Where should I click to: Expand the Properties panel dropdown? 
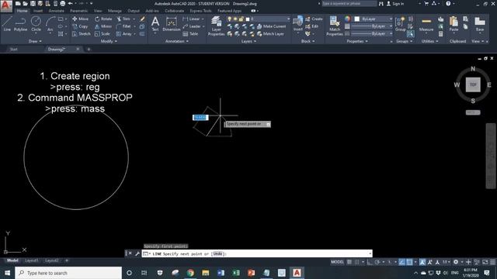pyautogui.click(x=357, y=41)
